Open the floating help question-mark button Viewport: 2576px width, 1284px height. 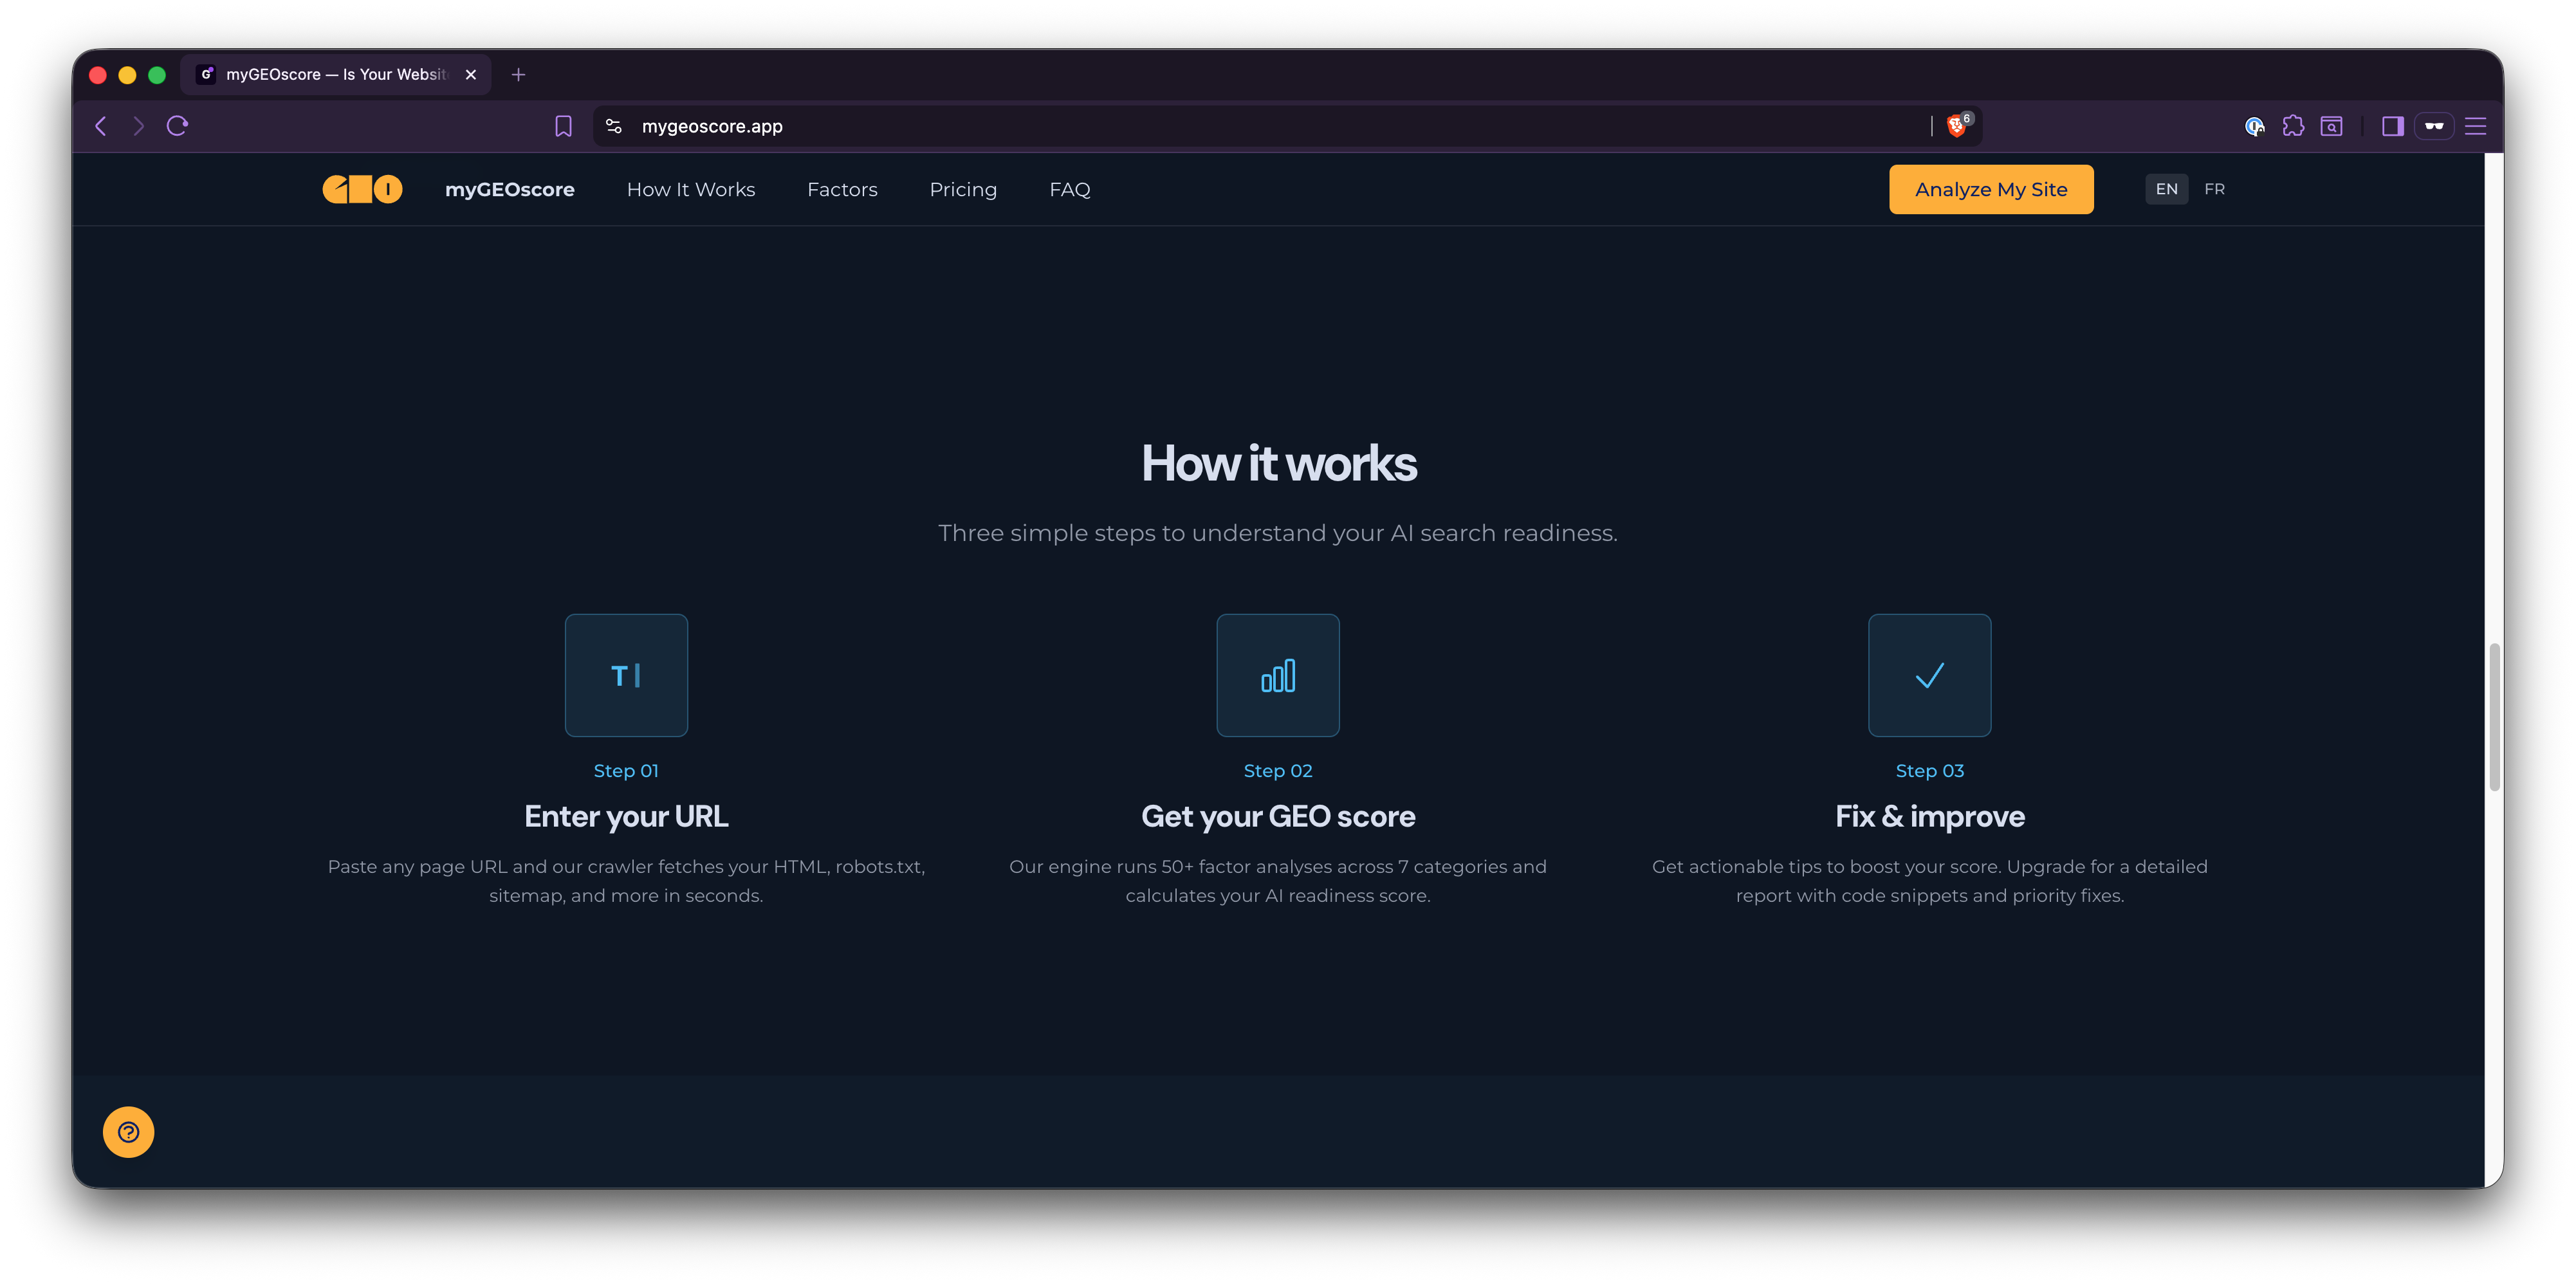pyautogui.click(x=128, y=1132)
